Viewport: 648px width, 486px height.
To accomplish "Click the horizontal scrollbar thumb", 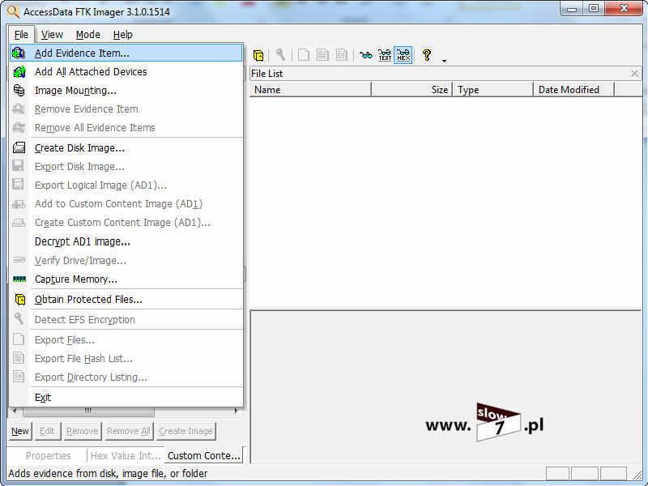I will pyautogui.click(x=88, y=411).
